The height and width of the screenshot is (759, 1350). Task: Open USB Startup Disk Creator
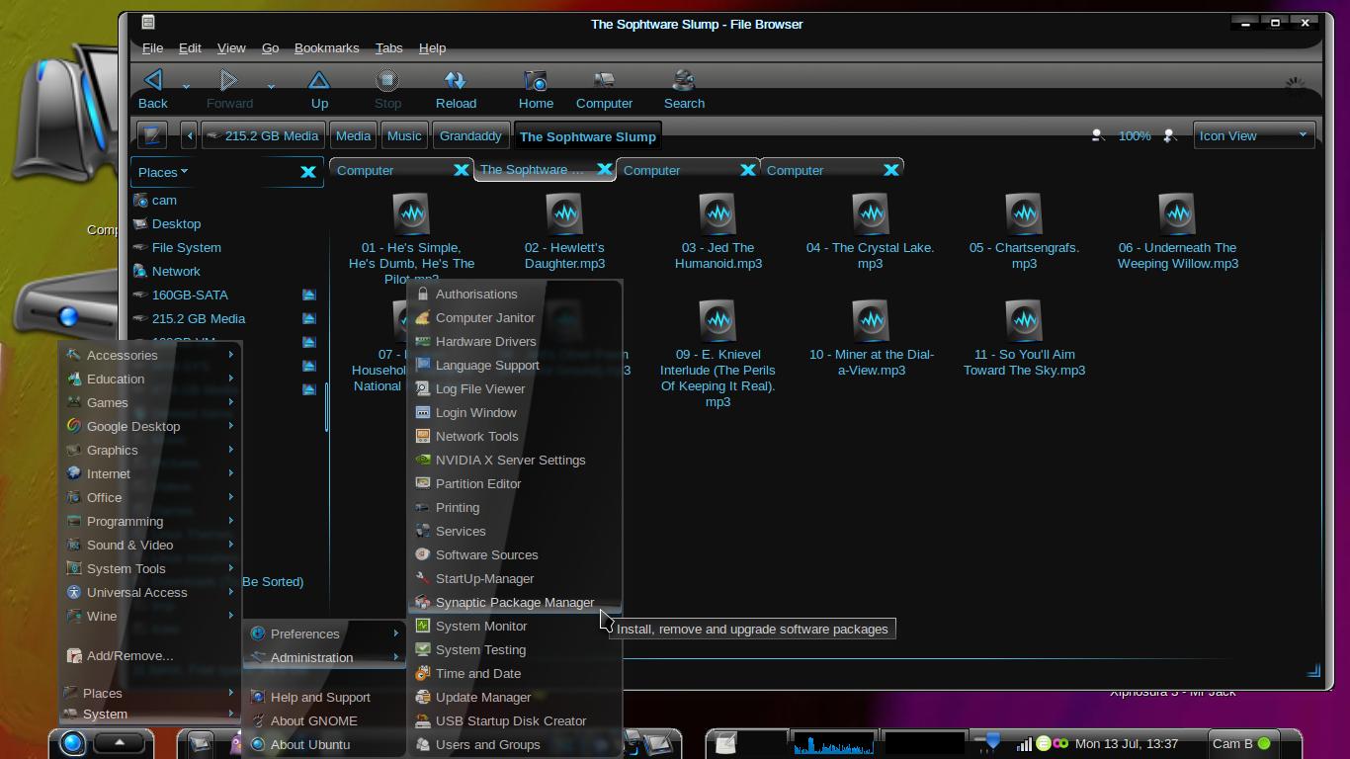(514, 720)
